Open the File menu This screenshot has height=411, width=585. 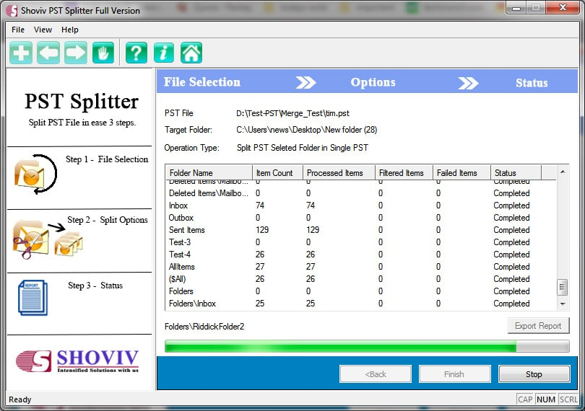pos(18,30)
